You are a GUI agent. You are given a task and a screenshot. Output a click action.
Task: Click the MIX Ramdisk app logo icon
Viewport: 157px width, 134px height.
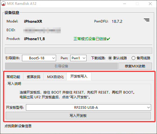(x=3, y=4)
